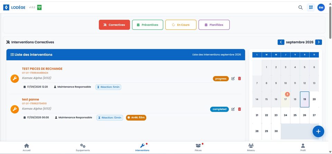Click the orange 2 badge on day 17
The height and width of the screenshot is (154, 332).
(x=287, y=94)
